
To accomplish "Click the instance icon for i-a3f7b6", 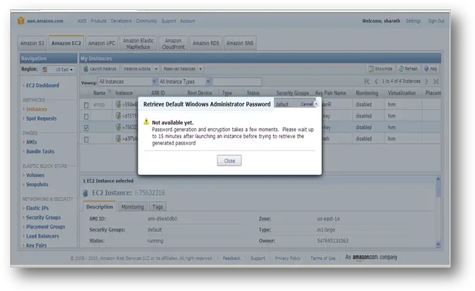I will pyautogui.click(x=119, y=139).
